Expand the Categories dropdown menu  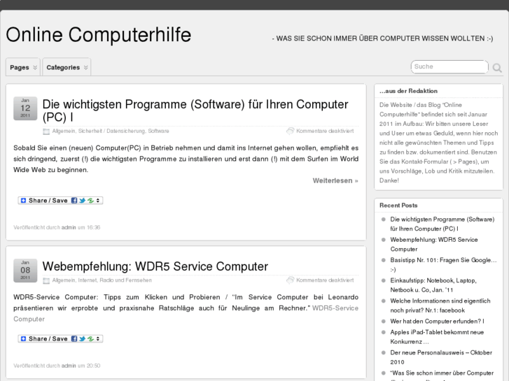[67, 68]
